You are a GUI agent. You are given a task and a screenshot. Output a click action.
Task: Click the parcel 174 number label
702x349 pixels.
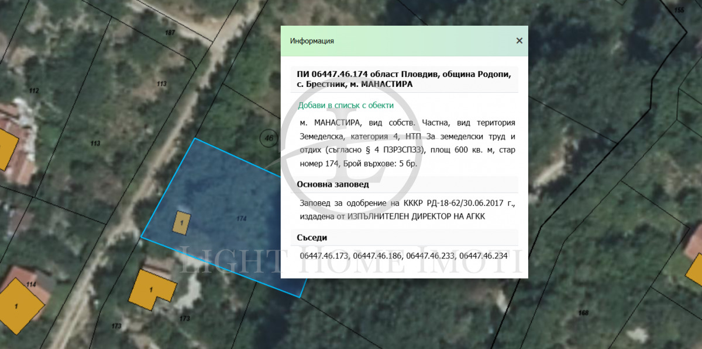click(241, 218)
